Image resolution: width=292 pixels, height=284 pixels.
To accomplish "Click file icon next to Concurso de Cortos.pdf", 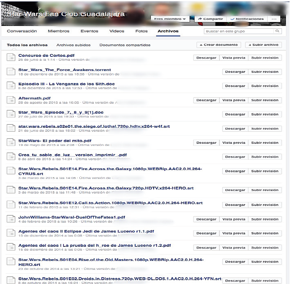I will (11, 57).
